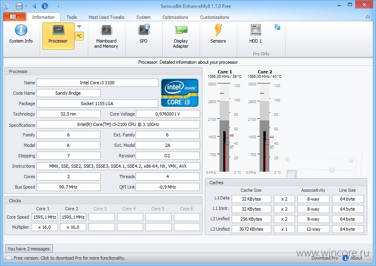Click the Core 2 multiplier 'x 16,0'
The image size is (376, 266).
click(73, 227)
